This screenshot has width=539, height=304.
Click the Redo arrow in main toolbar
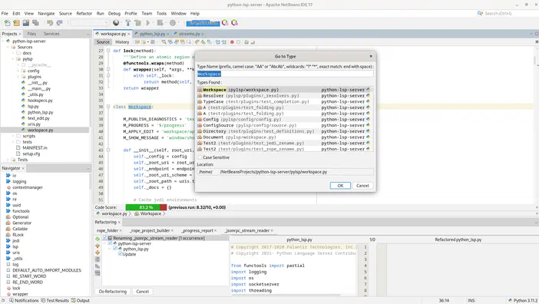pos(59,23)
